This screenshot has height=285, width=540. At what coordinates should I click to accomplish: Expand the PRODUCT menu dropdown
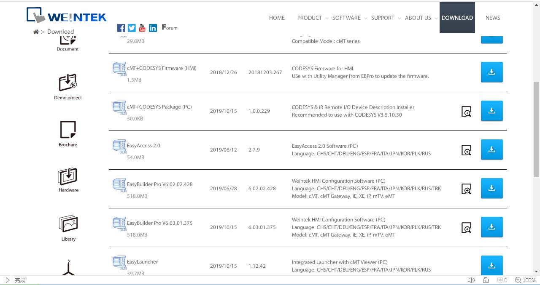tap(310, 18)
